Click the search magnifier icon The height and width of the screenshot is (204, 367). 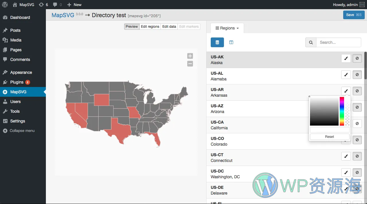[x=311, y=42]
